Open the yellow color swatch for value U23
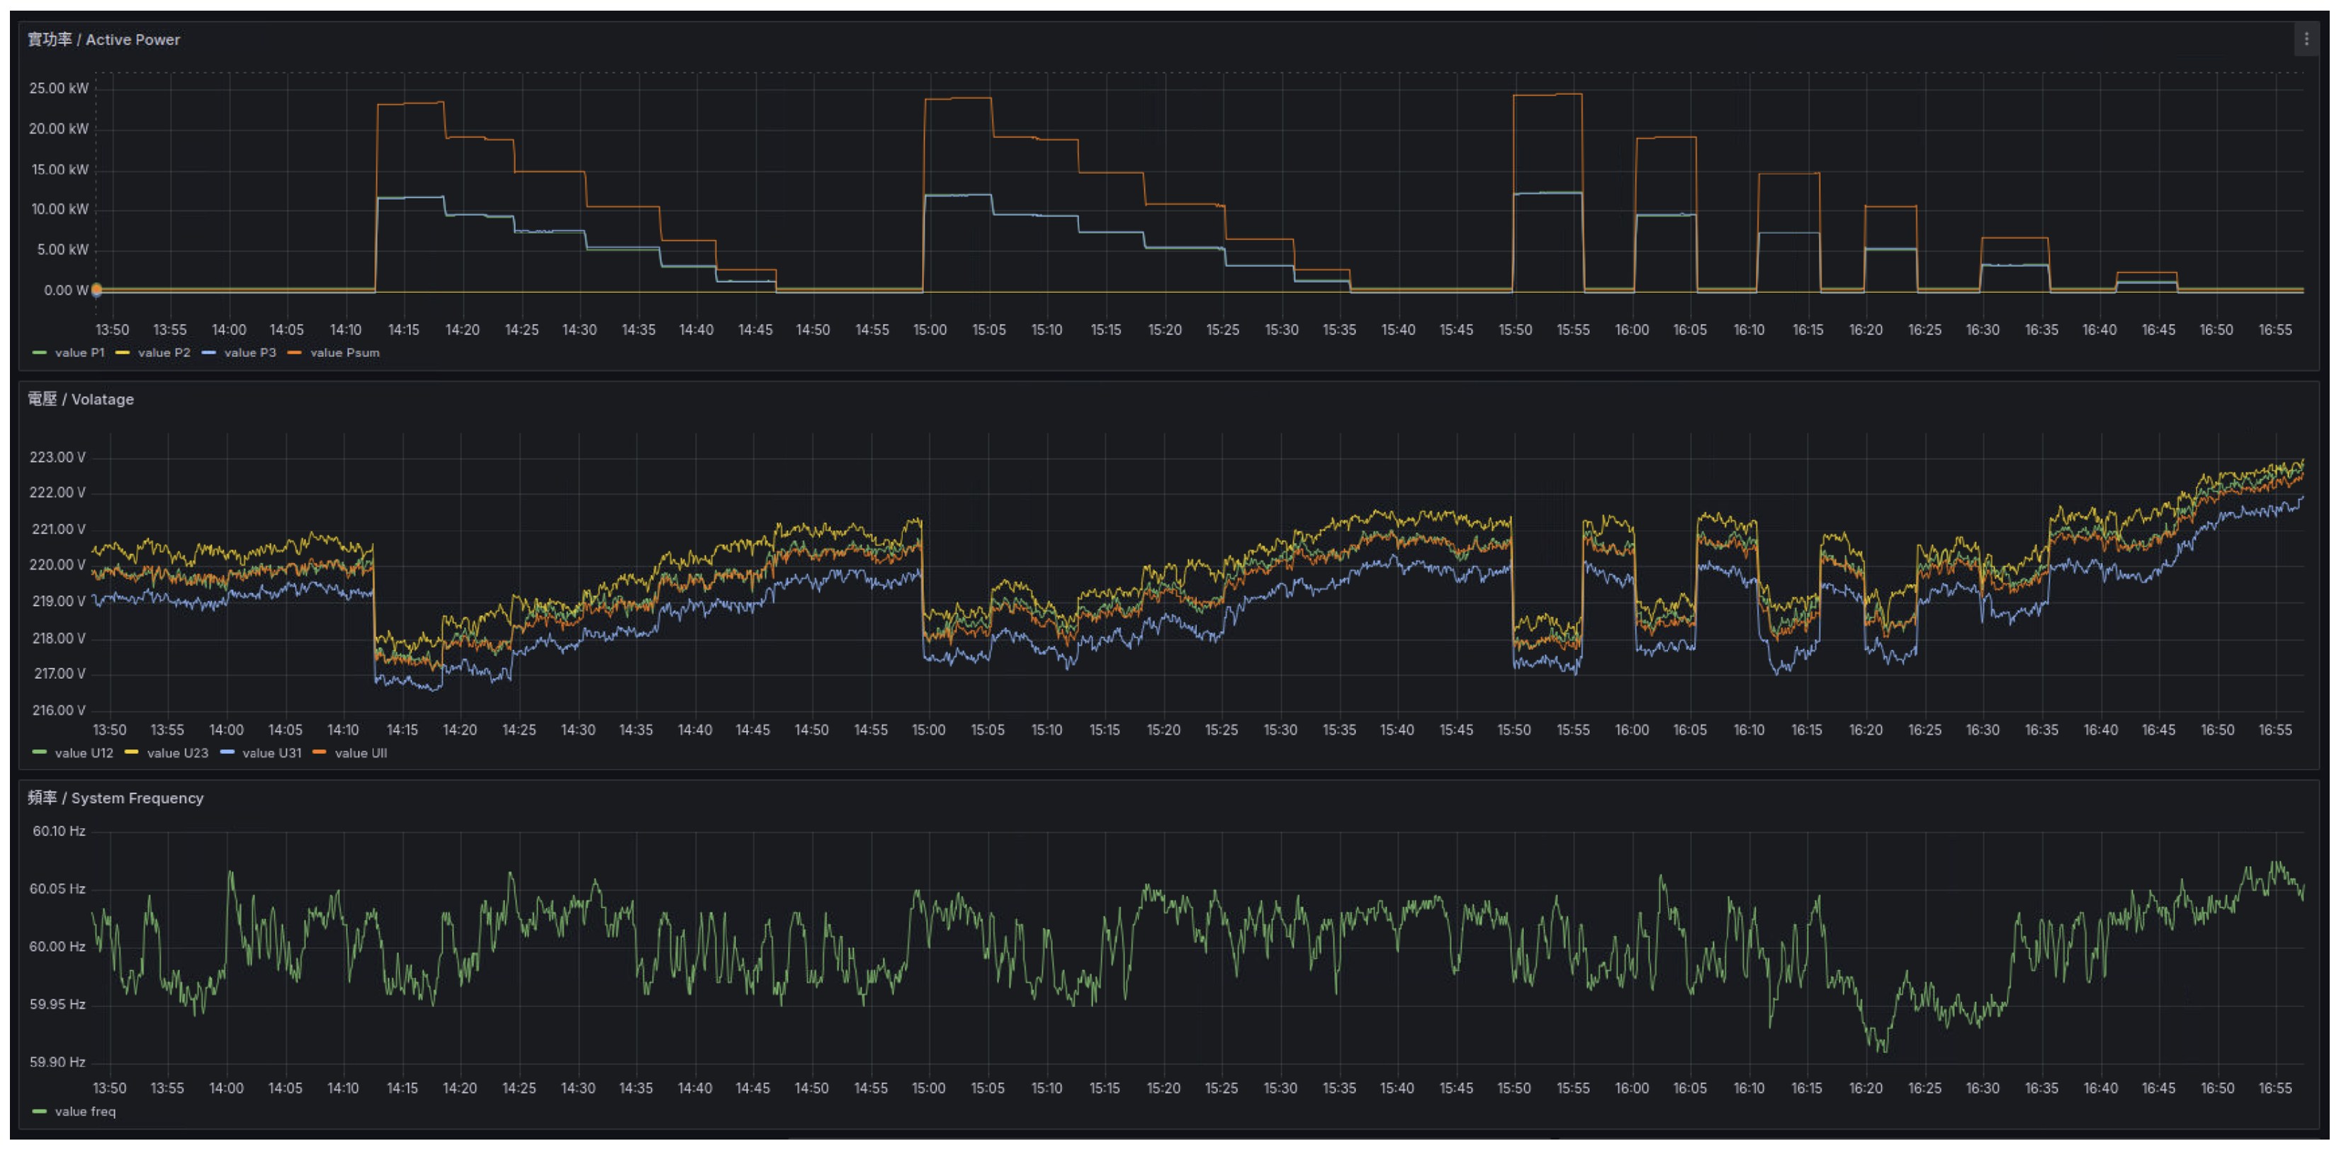Viewport: 2346px width, 1158px height. (131, 753)
